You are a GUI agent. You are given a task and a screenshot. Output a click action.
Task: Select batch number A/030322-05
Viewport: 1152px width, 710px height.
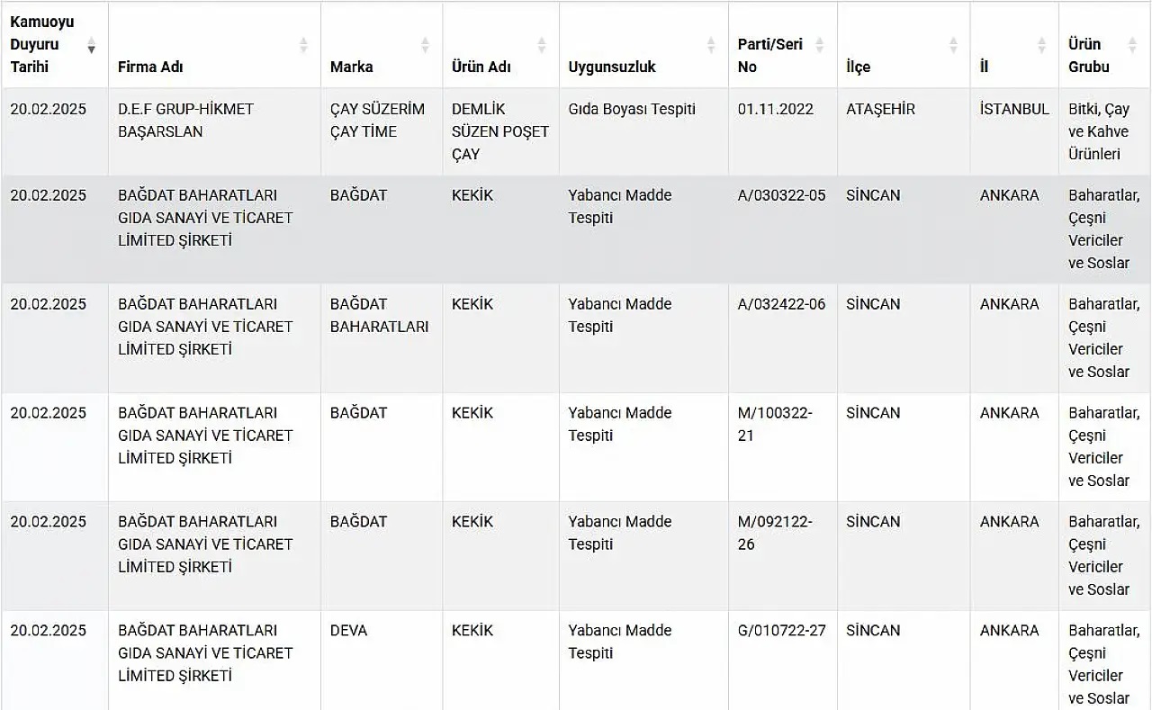pyautogui.click(x=781, y=195)
